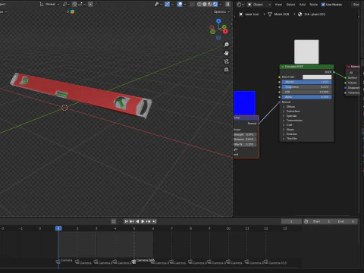Switch to solid viewport shading
364x273 pixels.
[205, 4]
